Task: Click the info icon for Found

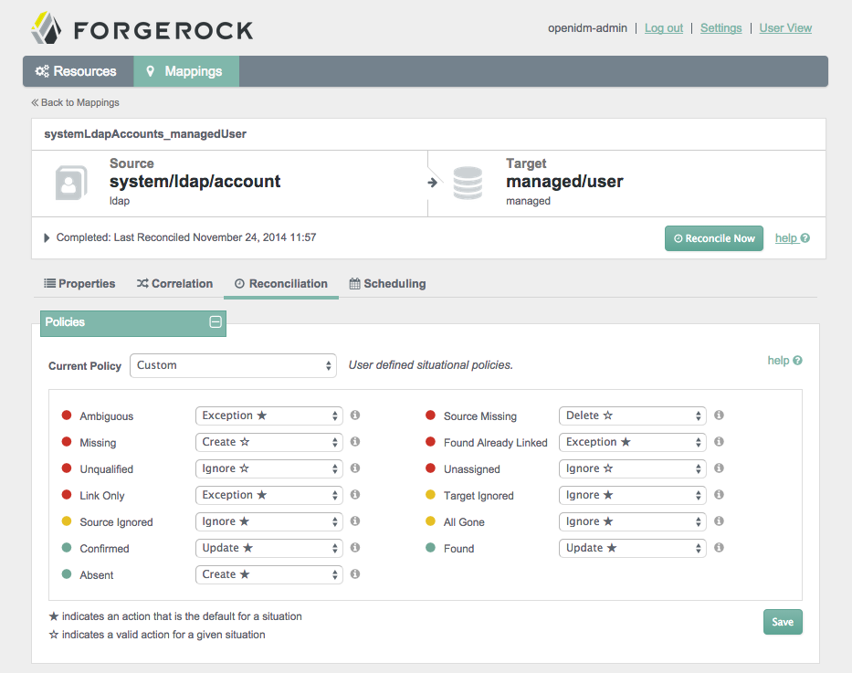Action: click(x=719, y=548)
